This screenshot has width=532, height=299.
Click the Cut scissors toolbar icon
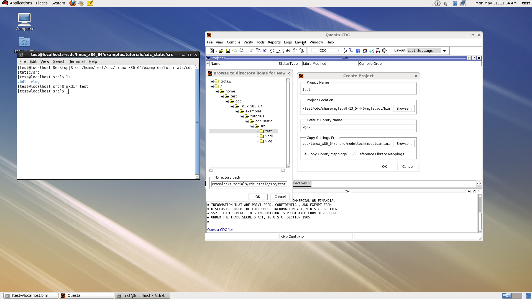pyautogui.click(x=252, y=51)
